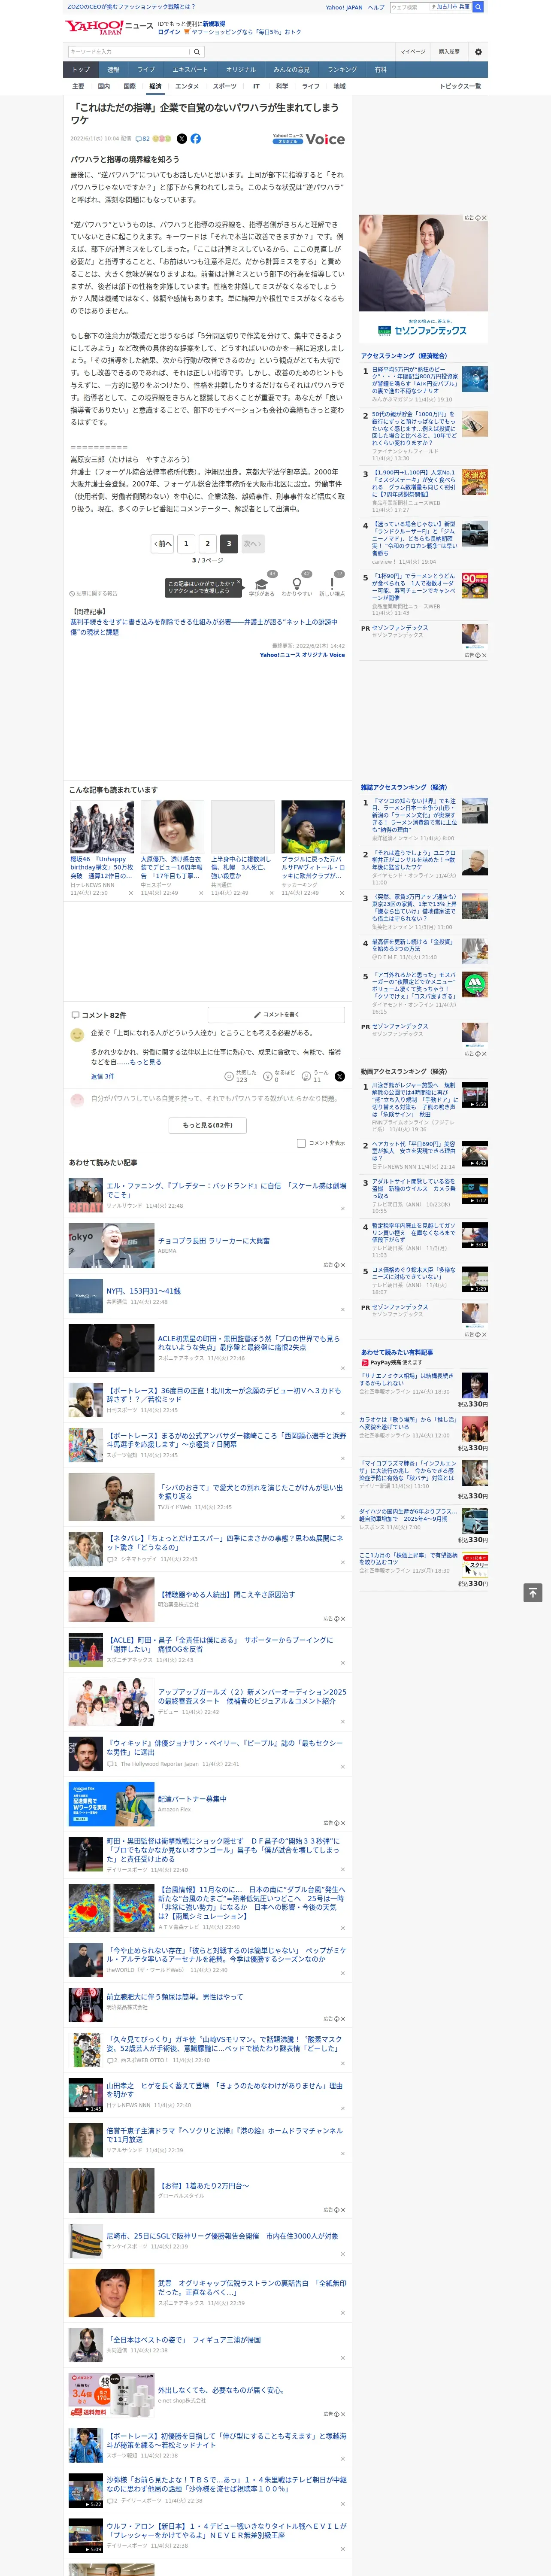The height and width of the screenshot is (2576, 551).
Task: Open the 返信 3件 replies link
Action: (x=102, y=1077)
